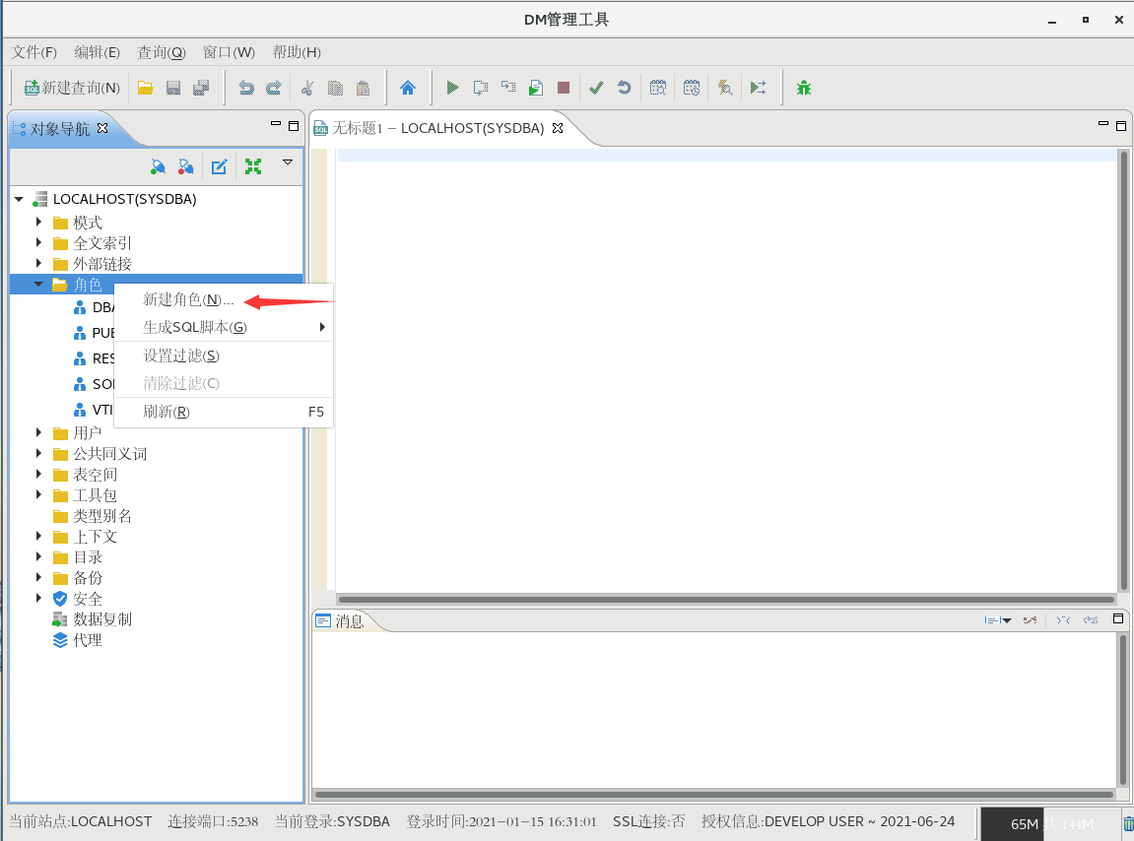Click the copy icon in toolbar
Image resolution: width=1134 pixels, height=841 pixels.
point(335,89)
